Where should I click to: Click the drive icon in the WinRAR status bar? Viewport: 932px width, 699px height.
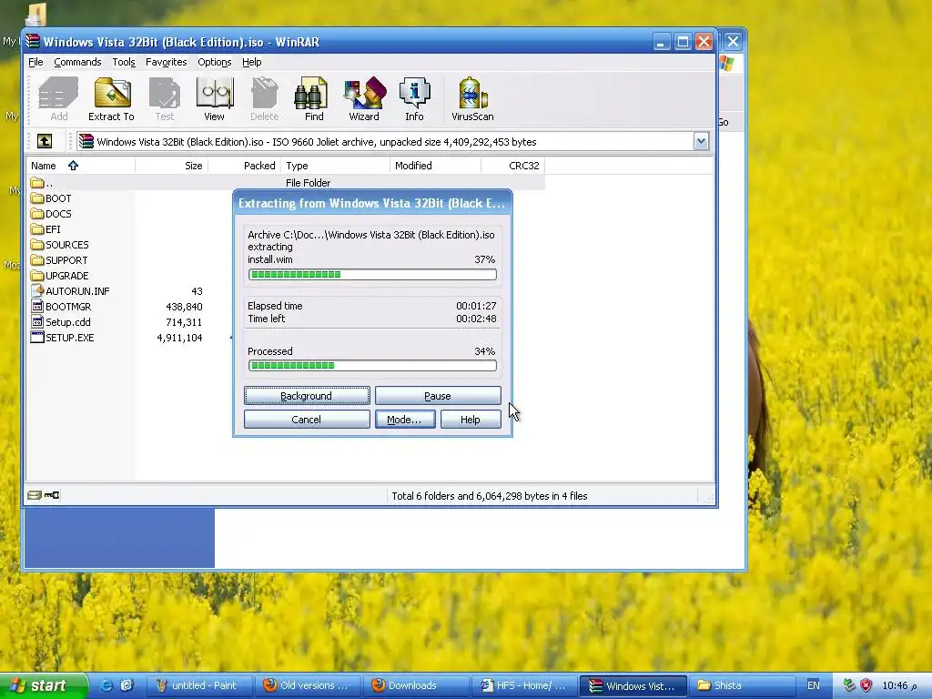click(34, 495)
